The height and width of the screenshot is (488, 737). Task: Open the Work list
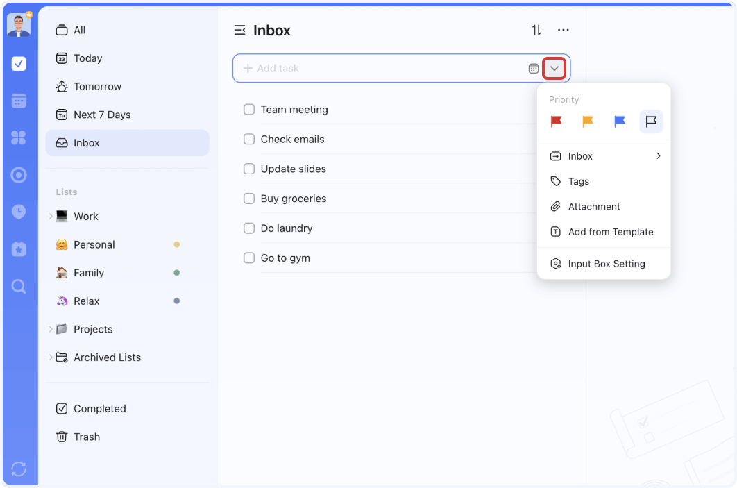pyautogui.click(x=128, y=217)
